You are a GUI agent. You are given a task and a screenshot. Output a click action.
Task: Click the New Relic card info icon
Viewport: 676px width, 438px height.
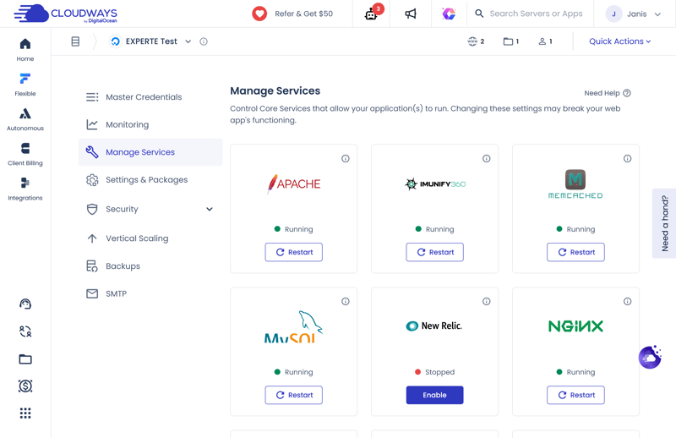(x=487, y=302)
